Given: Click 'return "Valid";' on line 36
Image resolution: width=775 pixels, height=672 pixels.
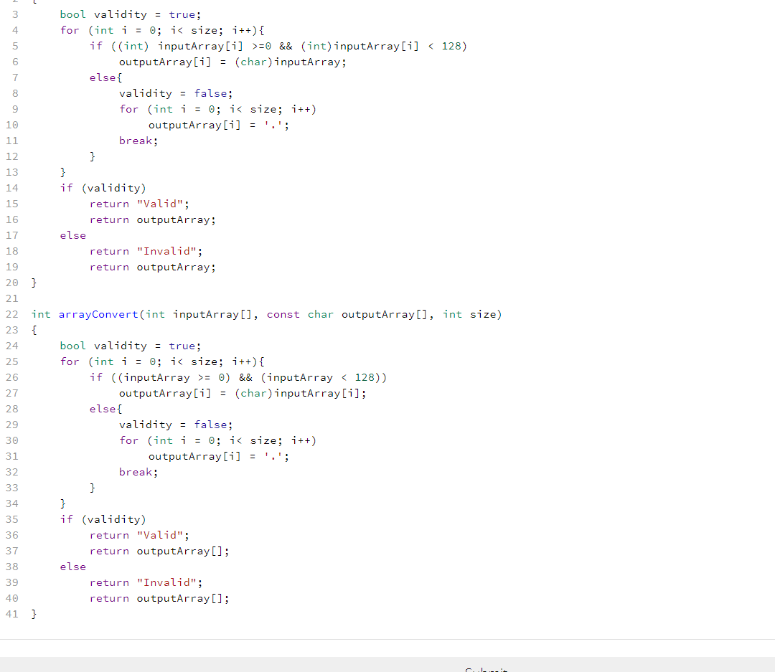Looking at the screenshot, I should pos(139,535).
